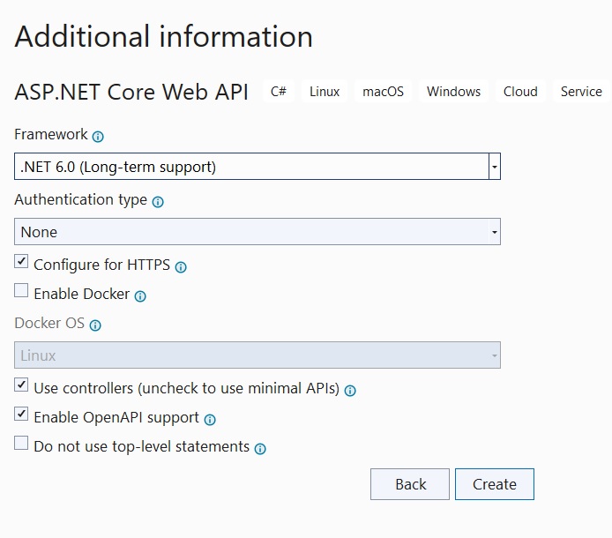The width and height of the screenshot is (612, 538).
Task: Click the Windows tag
Action: [x=453, y=92]
